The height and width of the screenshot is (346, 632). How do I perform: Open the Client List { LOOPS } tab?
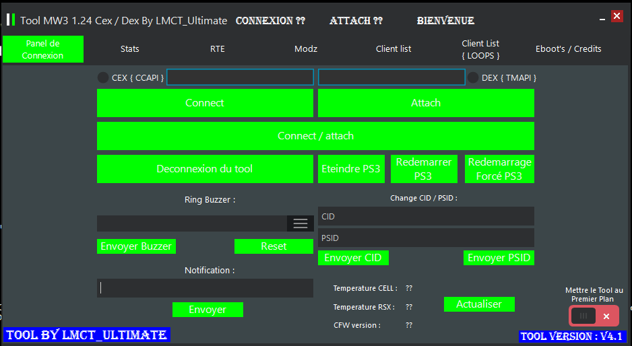click(480, 49)
